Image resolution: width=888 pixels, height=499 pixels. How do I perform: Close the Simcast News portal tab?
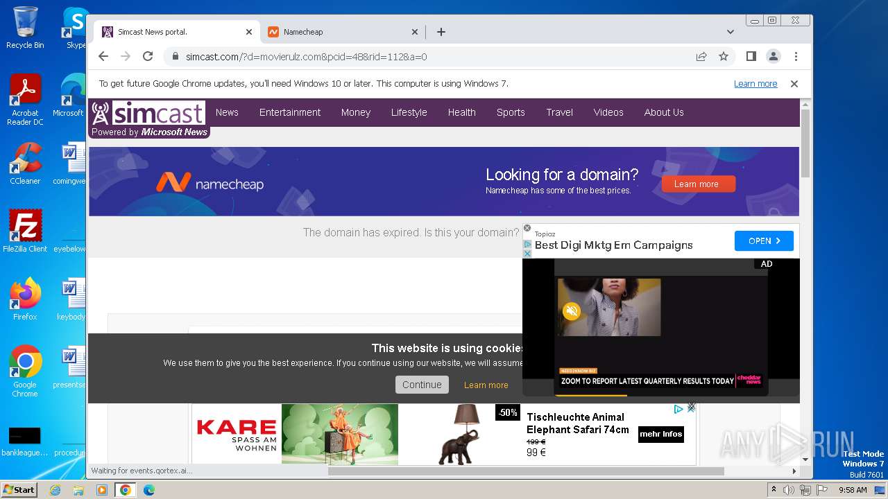tap(249, 32)
